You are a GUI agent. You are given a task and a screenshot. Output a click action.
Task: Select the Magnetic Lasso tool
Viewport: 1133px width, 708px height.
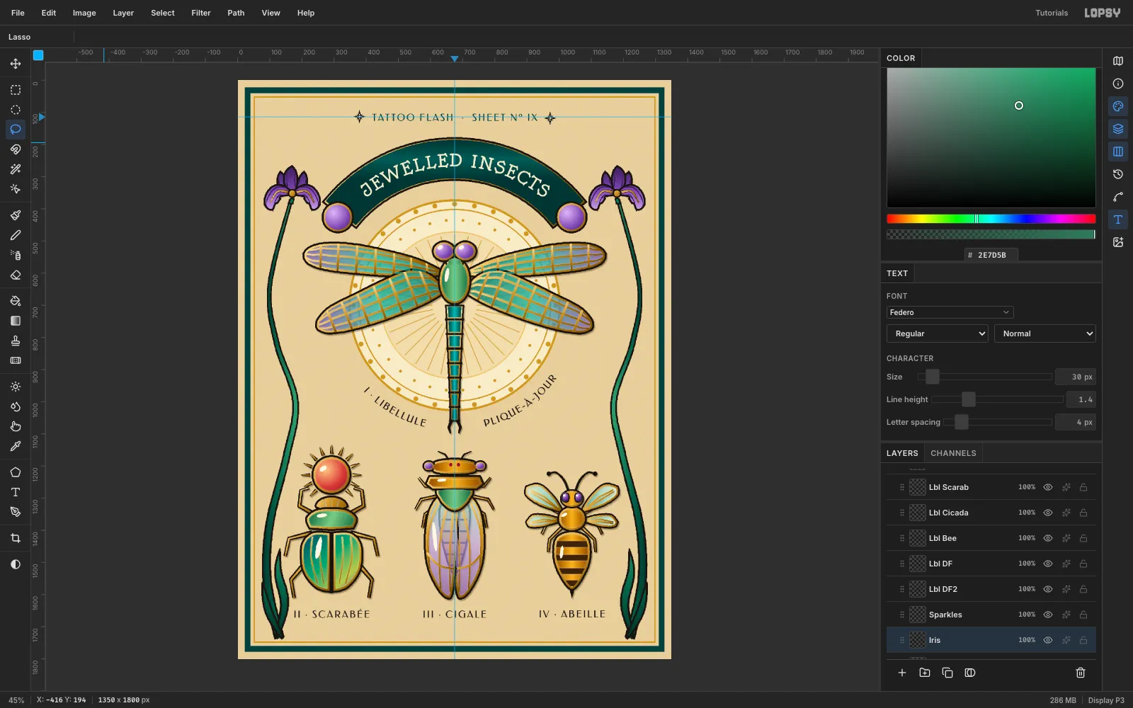coord(16,149)
